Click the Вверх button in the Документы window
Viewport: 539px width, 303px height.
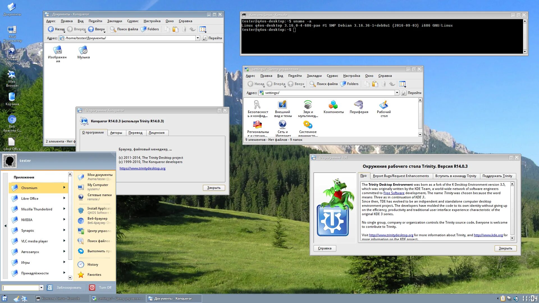(x=96, y=29)
